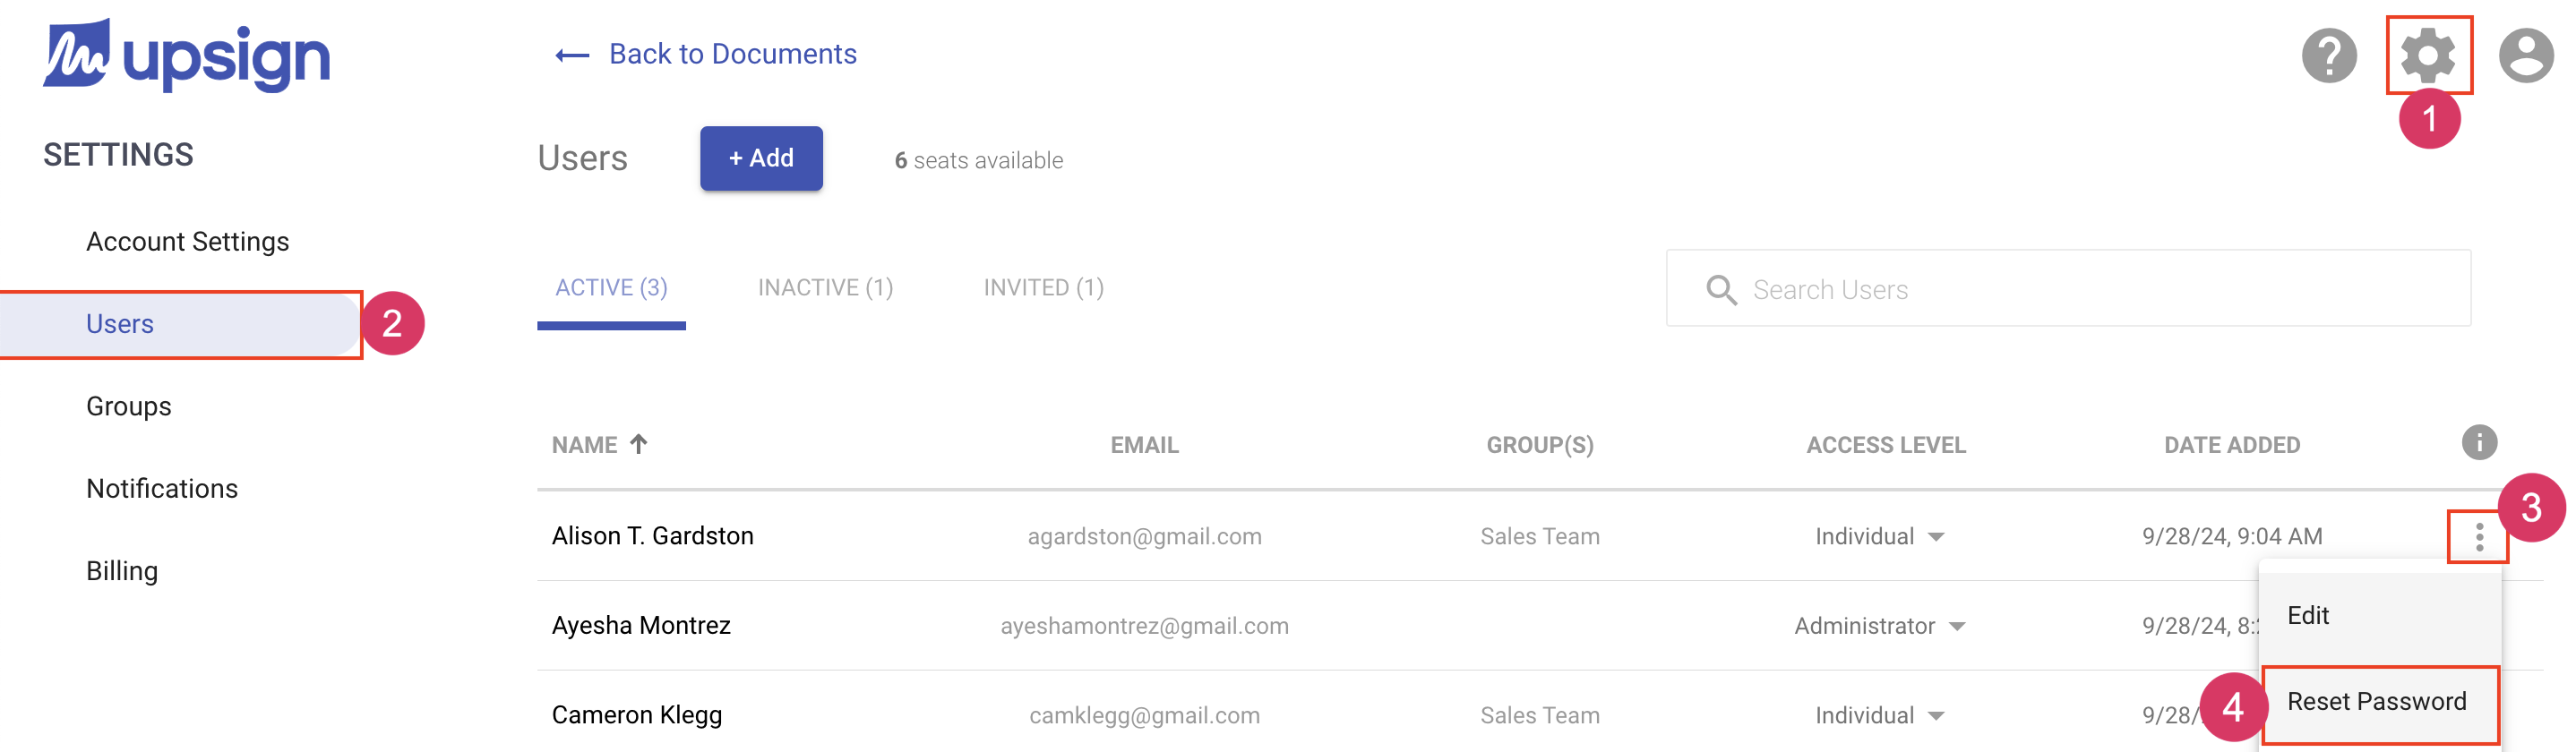Screen dimensions: 2576x752
Task: Sort by the Name column arrow
Action: [638, 444]
